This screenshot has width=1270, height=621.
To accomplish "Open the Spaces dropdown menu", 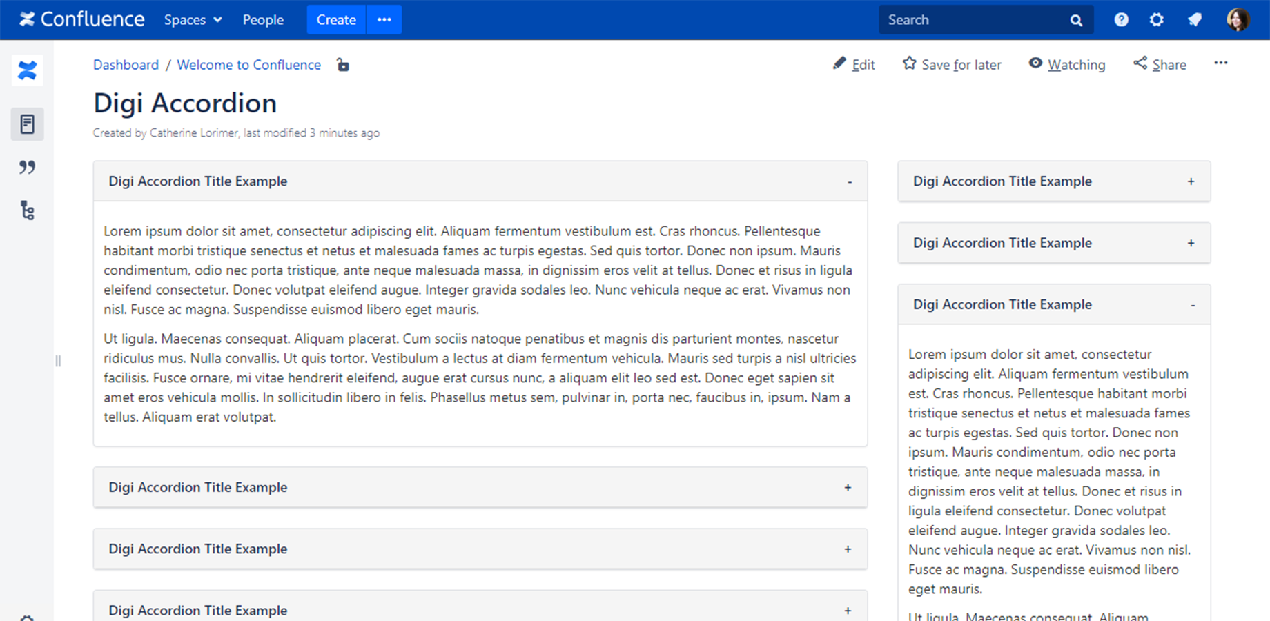I will pyautogui.click(x=193, y=20).
